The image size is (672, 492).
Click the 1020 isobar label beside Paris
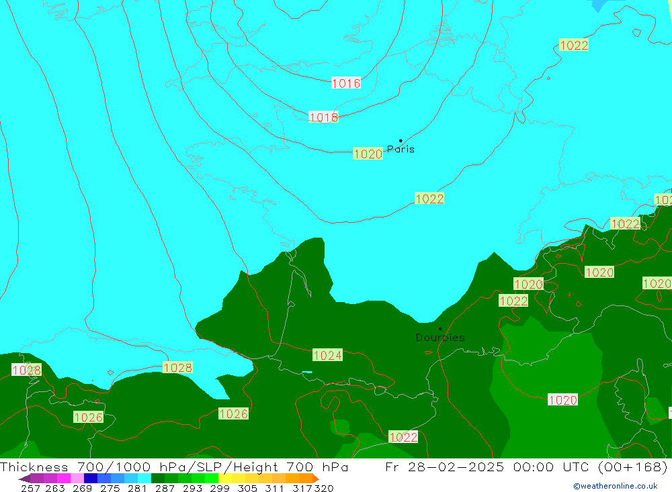point(368,154)
